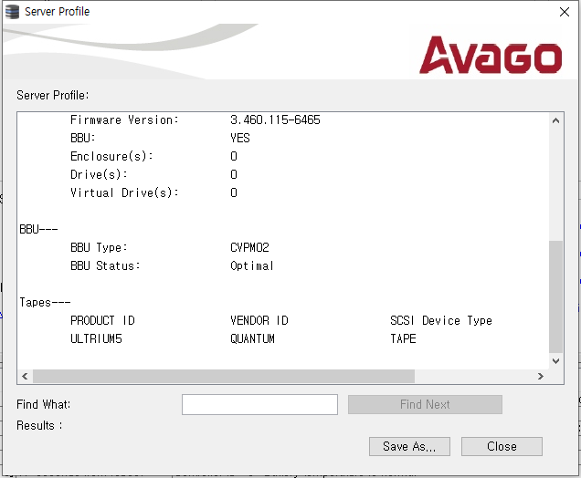The width and height of the screenshot is (581, 478).
Task: Click the vertical scrollbar up arrow
Action: (x=555, y=120)
